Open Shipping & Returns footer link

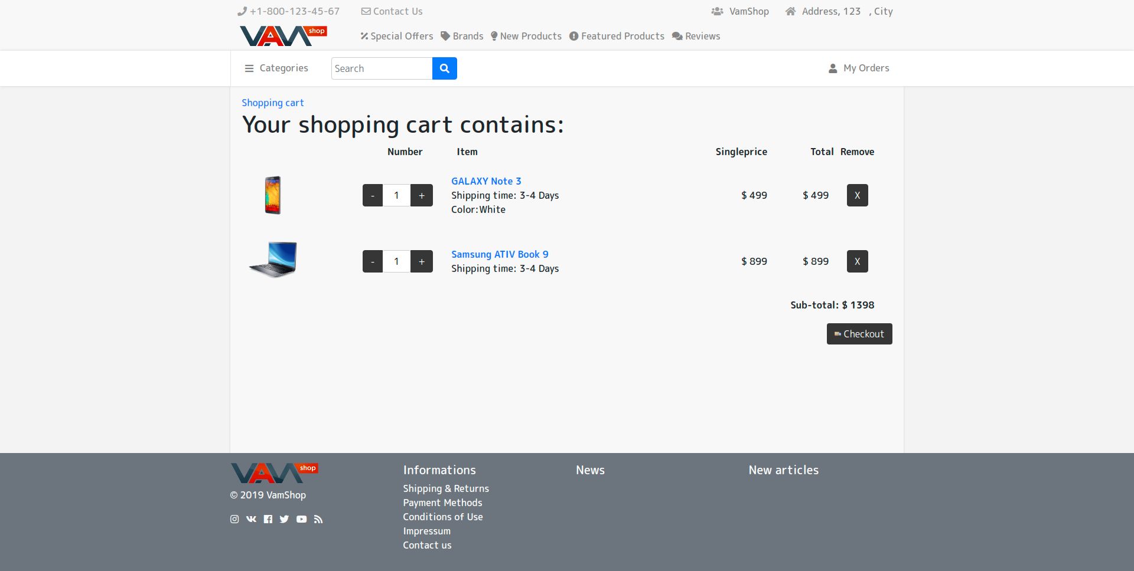(x=446, y=488)
